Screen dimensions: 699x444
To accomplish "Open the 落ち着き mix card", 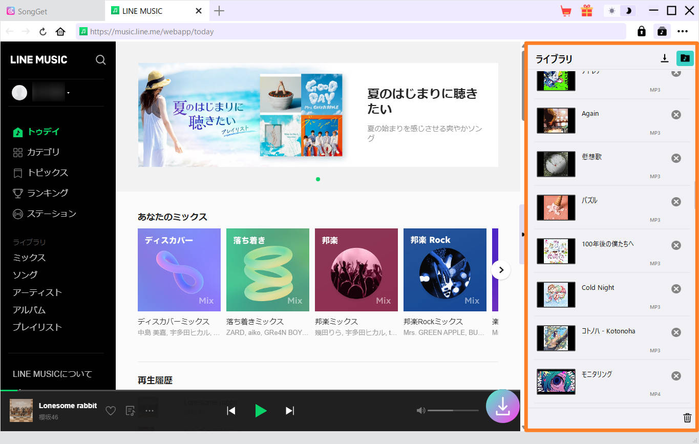I will point(268,270).
